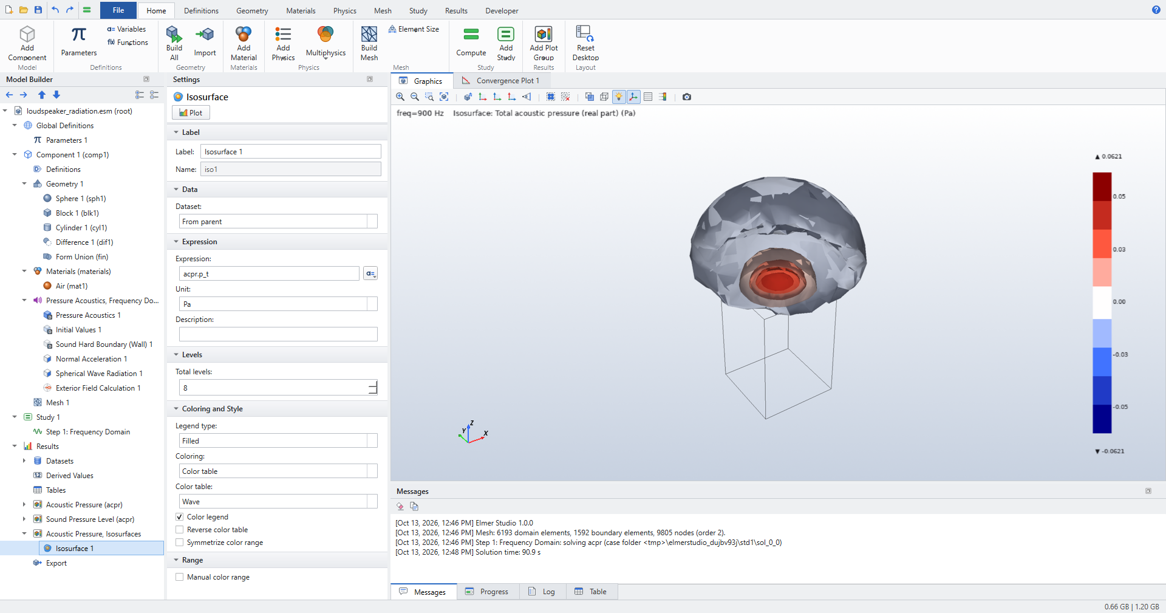Click the Add Plot Group icon
This screenshot has width=1166, height=613.
coord(544,43)
